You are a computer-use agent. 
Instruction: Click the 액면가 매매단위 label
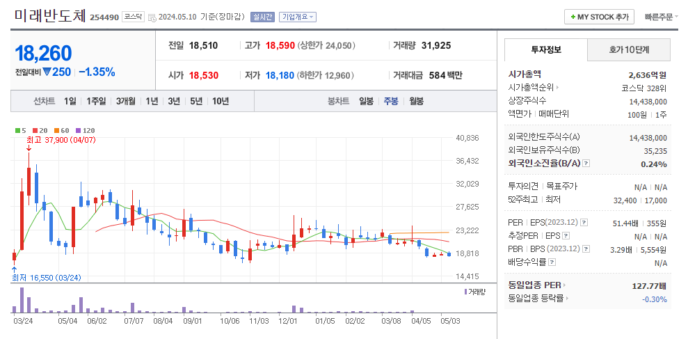(x=538, y=113)
